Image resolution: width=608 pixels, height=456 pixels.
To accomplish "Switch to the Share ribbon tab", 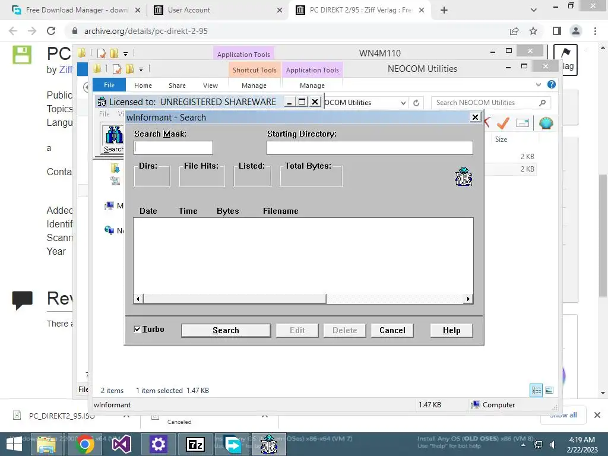I will point(177,85).
